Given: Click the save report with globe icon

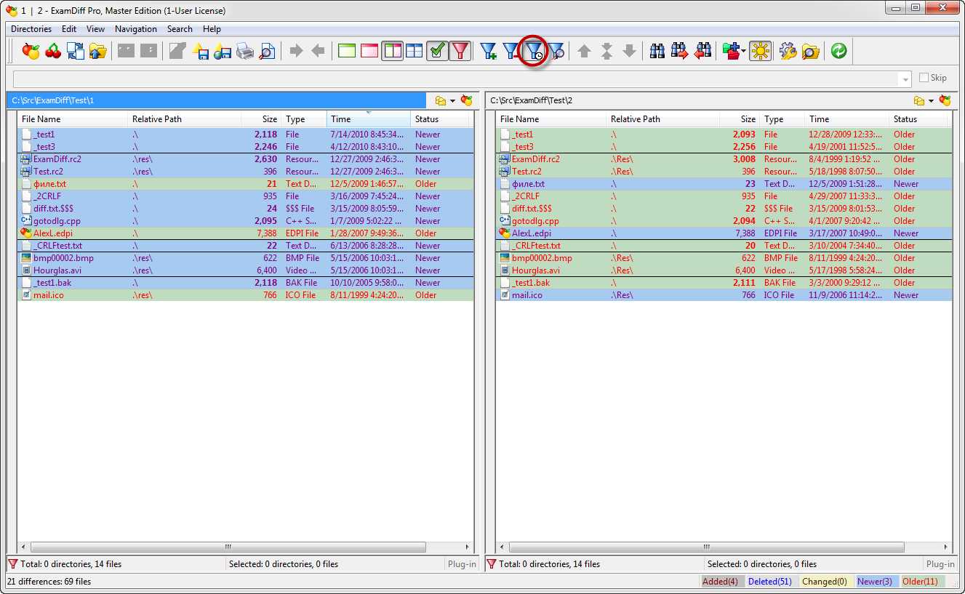Looking at the screenshot, I should tap(223, 51).
